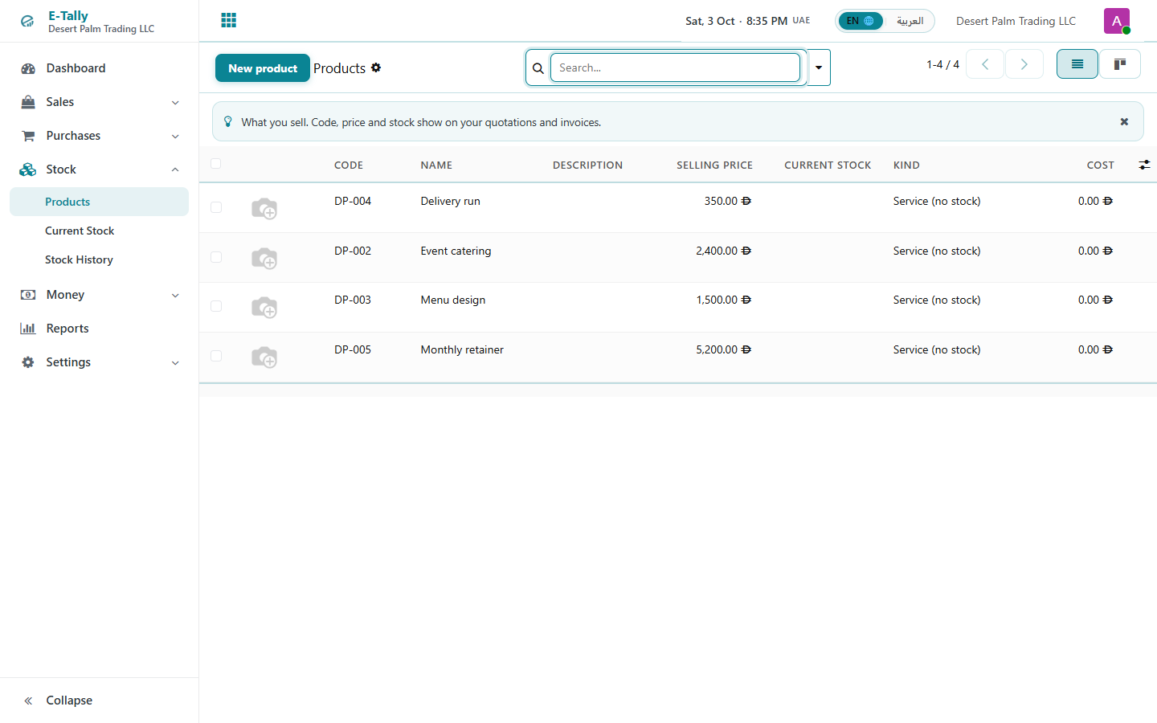Image resolution: width=1157 pixels, height=723 pixels.
Task: Open the apps grid menu icon
Action: 229,20
